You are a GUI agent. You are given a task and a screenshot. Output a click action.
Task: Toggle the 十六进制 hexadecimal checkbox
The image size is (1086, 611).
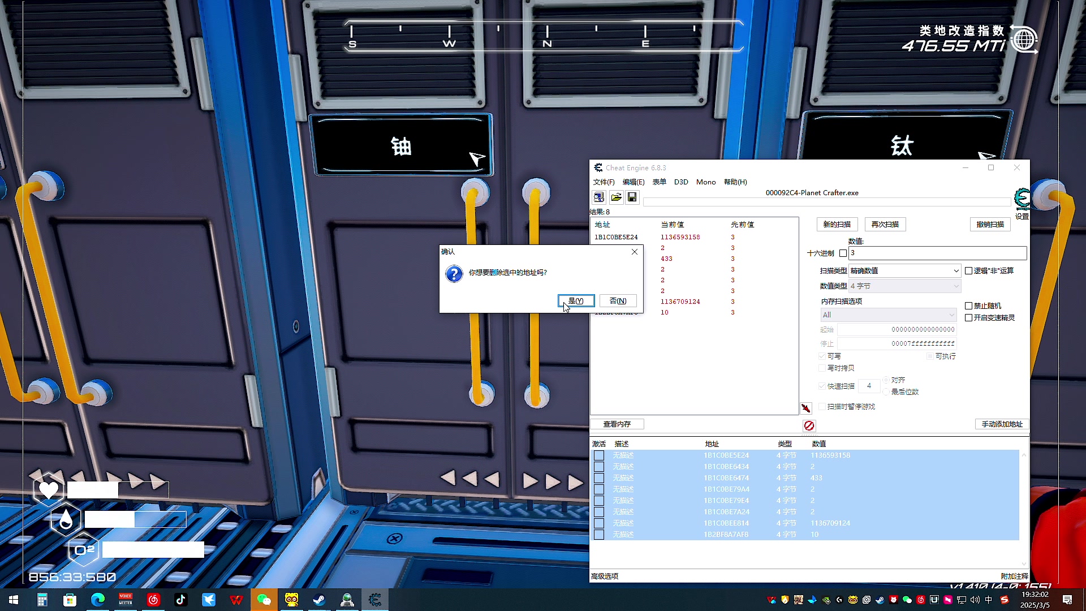tap(843, 253)
